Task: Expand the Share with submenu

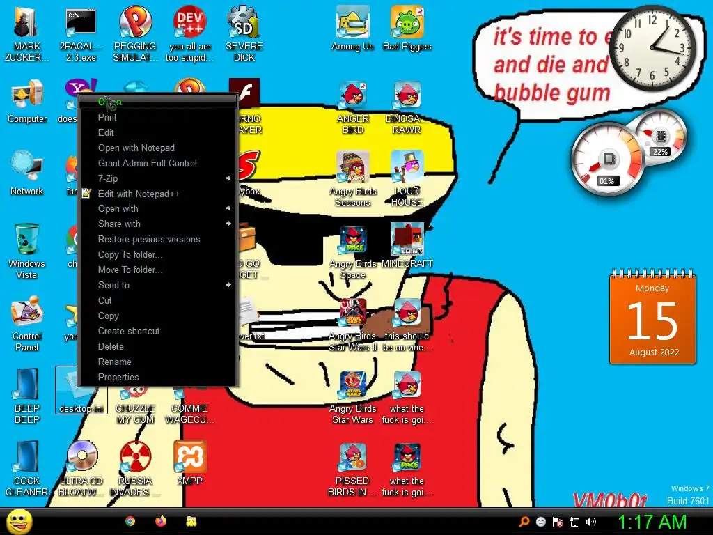Action: 157,224
